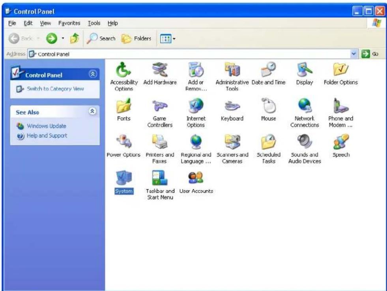Select the Scanners and Cameras icon
Image resolution: width=387 pixels, height=291 pixels.
pos(232,142)
